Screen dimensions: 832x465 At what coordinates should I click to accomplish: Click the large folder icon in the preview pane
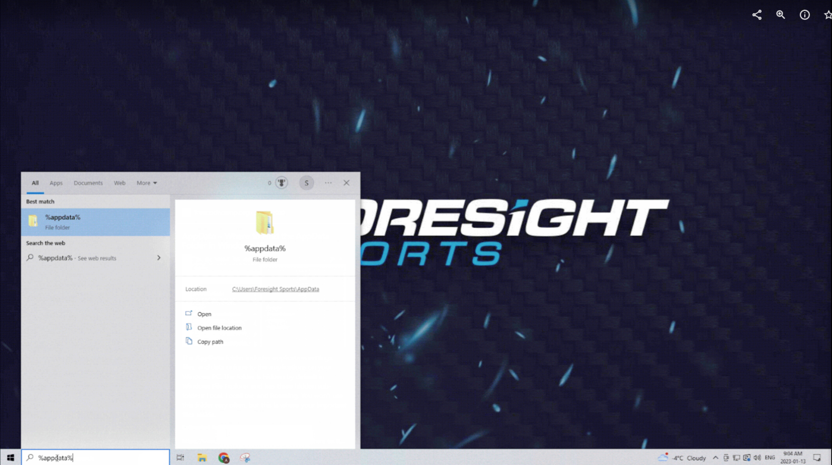click(265, 223)
